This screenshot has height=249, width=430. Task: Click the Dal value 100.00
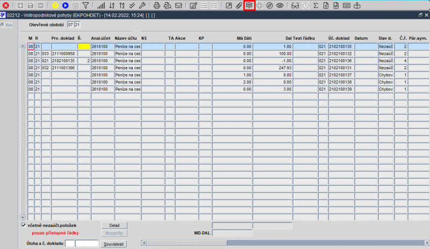[x=273, y=54]
